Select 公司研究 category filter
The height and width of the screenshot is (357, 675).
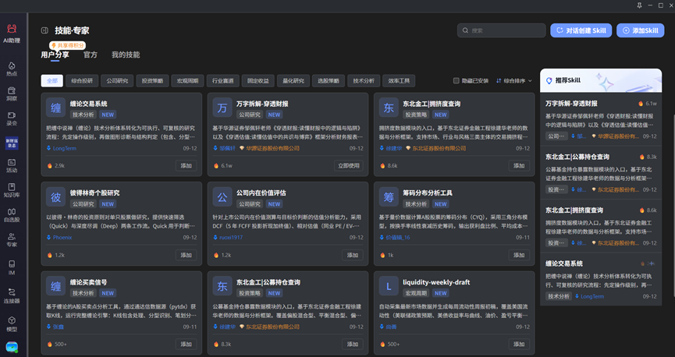[118, 81]
